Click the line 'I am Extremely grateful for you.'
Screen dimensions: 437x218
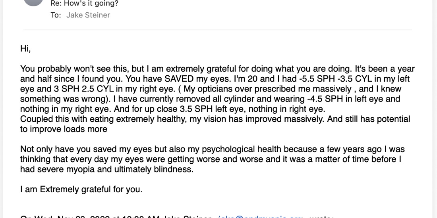81,189
